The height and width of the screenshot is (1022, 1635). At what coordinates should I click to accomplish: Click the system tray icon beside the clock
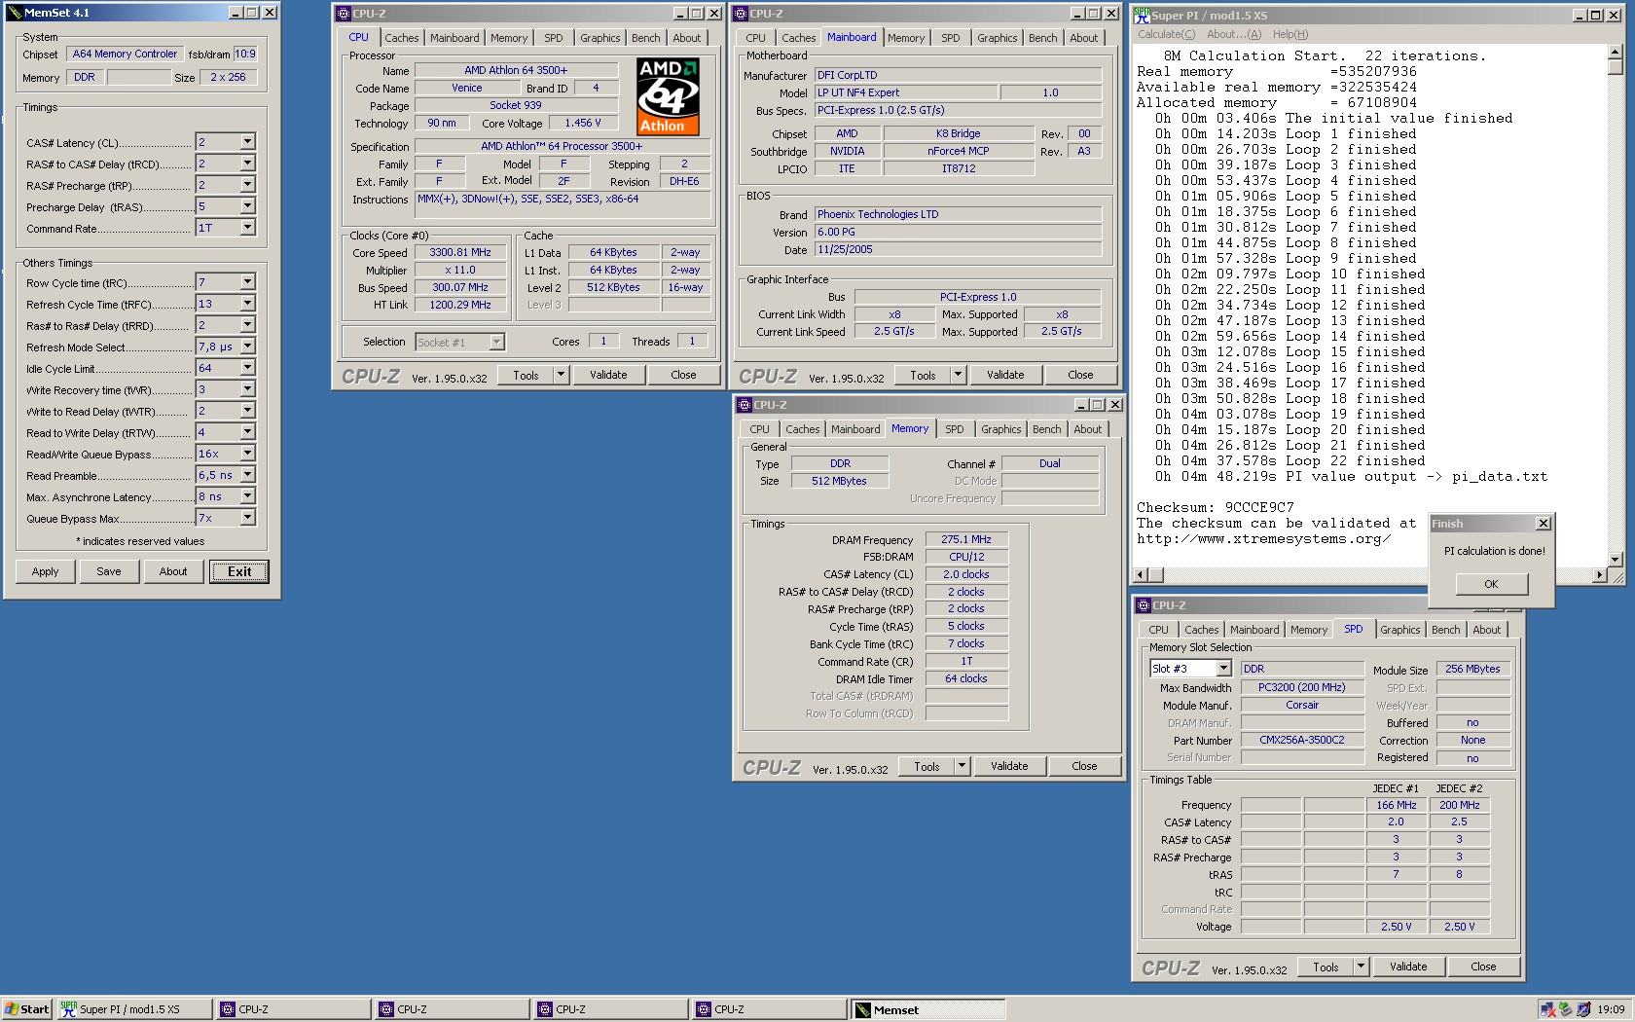(x=1583, y=1009)
